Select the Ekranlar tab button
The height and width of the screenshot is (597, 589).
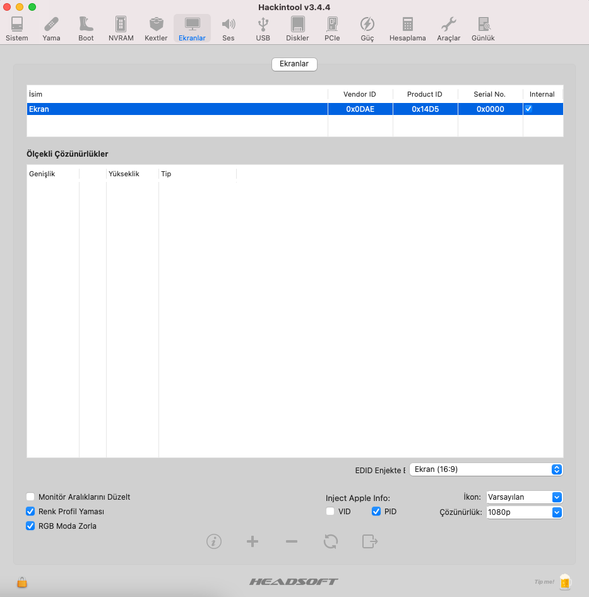294,64
